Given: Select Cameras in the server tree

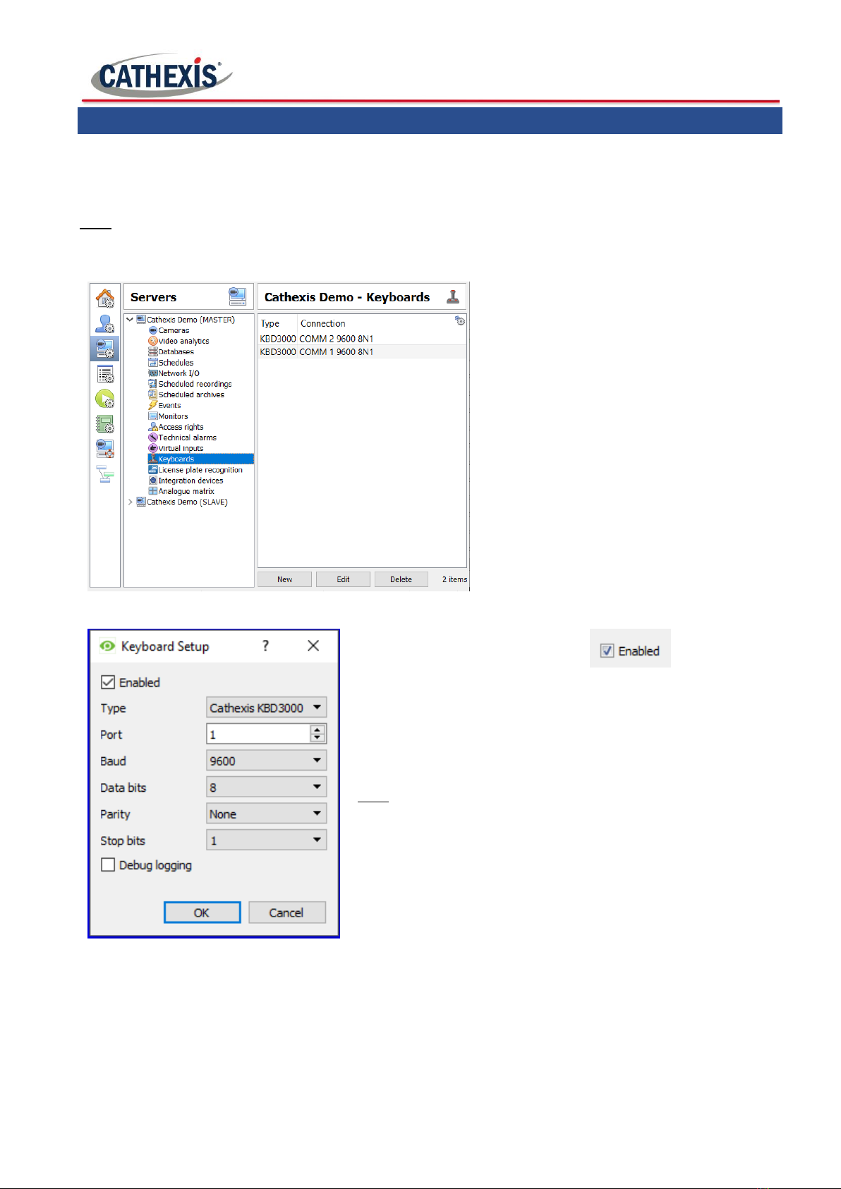Looking at the screenshot, I should coord(174,330).
